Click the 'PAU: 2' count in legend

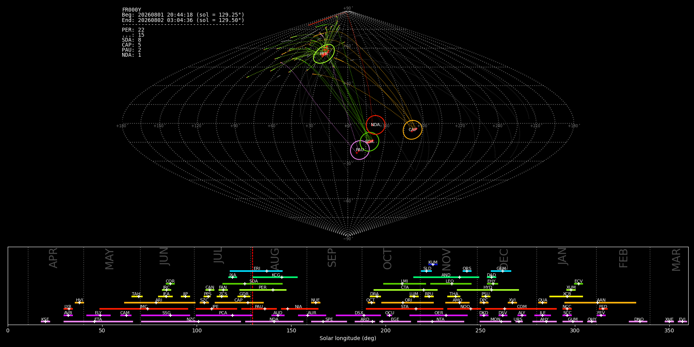pos(131,50)
